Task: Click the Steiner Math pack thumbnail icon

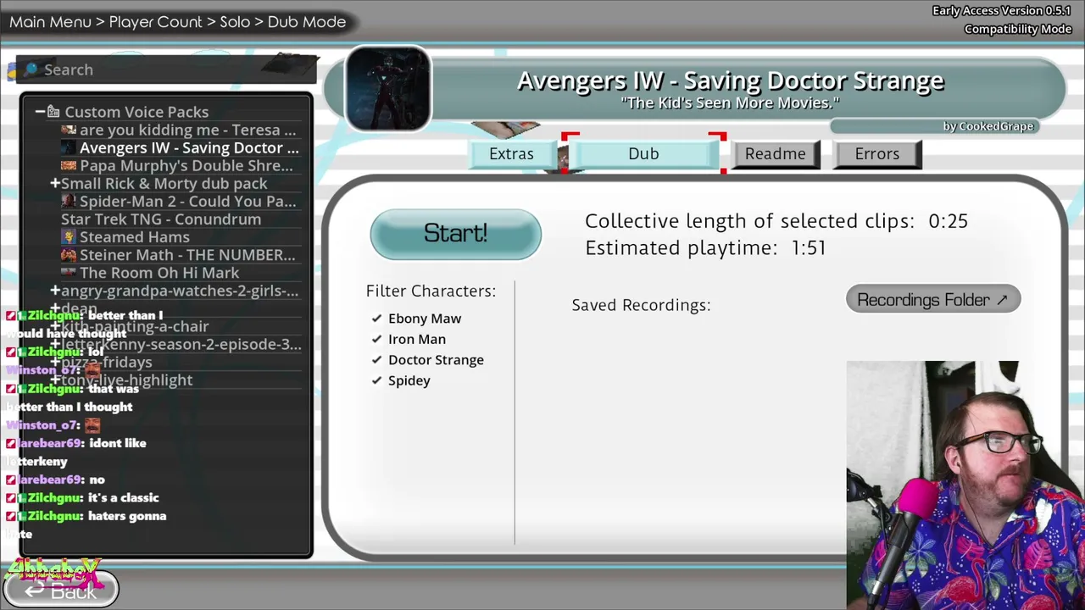Action: pos(69,254)
